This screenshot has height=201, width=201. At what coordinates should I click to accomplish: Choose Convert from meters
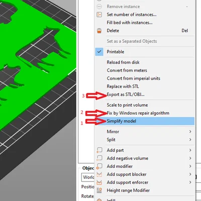point(127,70)
